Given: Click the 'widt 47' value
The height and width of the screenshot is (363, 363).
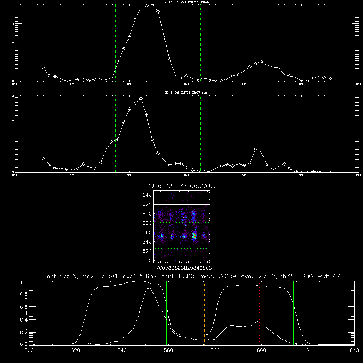Looking at the screenshot, I should pyautogui.click(x=329, y=276).
